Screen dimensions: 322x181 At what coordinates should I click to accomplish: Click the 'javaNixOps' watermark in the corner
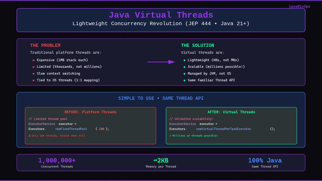pyautogui.click(x=299, y=6)
